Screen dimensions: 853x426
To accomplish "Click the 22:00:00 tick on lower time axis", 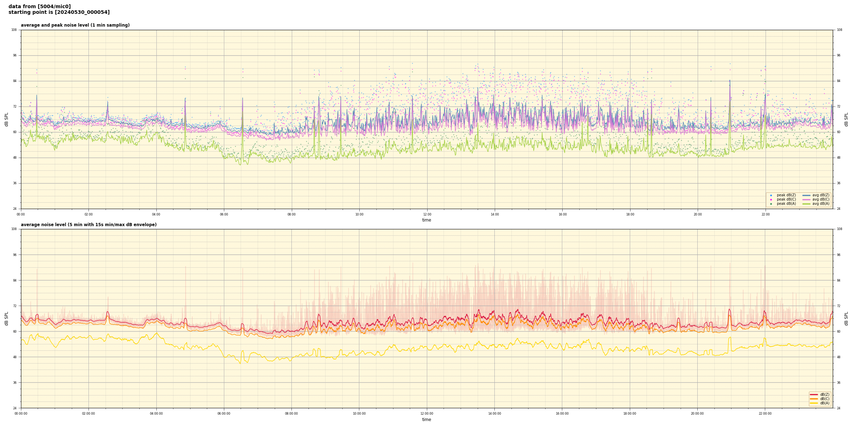I will [765, 414].
